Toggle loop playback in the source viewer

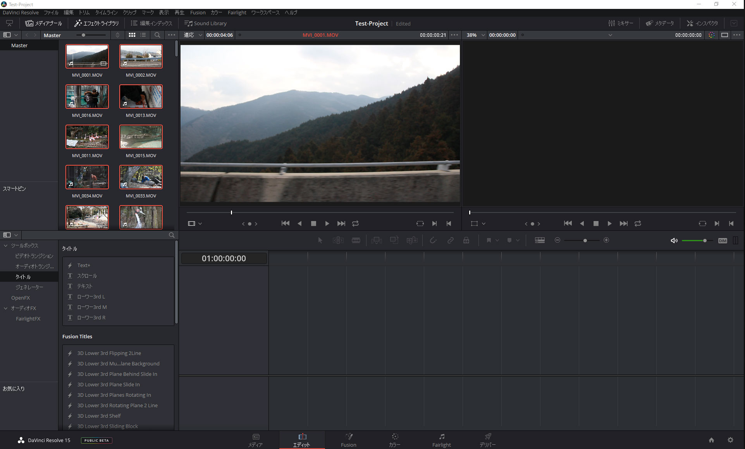pos(355,223)
